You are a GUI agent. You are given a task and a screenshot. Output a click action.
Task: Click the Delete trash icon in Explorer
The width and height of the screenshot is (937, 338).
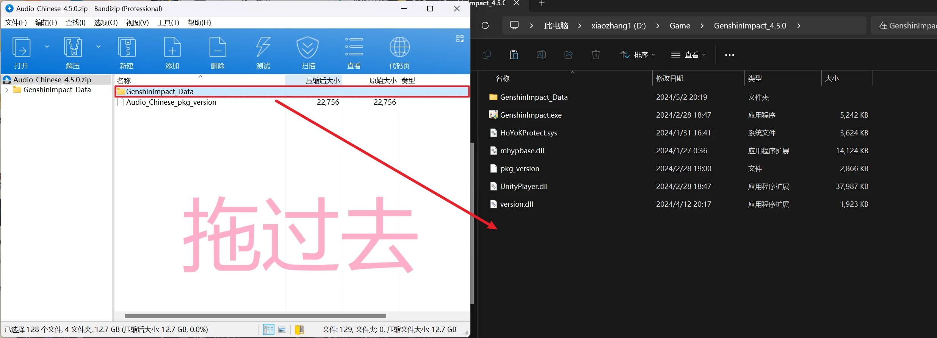(596, 55)
